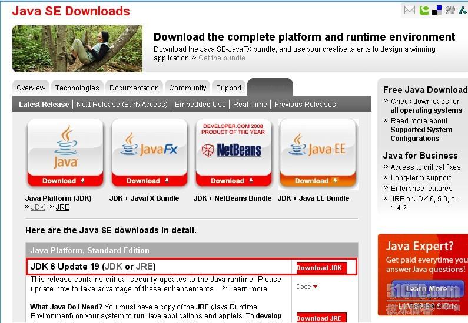468x323 pixels.
Task: Click the Java EE logo tile
Action: (318, 147)
